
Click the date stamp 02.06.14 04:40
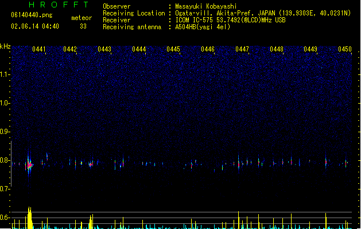[35, 26]
